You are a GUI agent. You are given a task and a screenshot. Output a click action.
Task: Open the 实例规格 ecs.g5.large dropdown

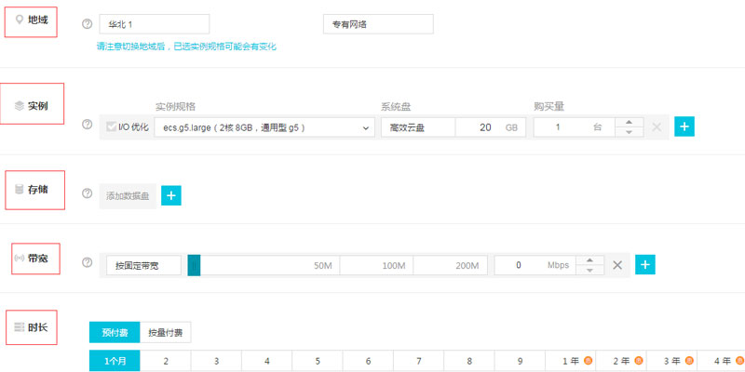pos(264,127)
